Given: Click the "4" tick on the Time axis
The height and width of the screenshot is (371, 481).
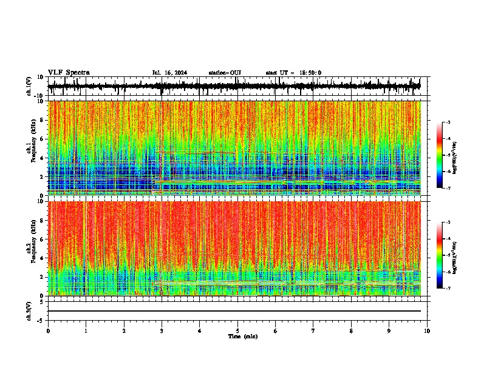Looking at the screenshot, I should click(x=200, y=331).
